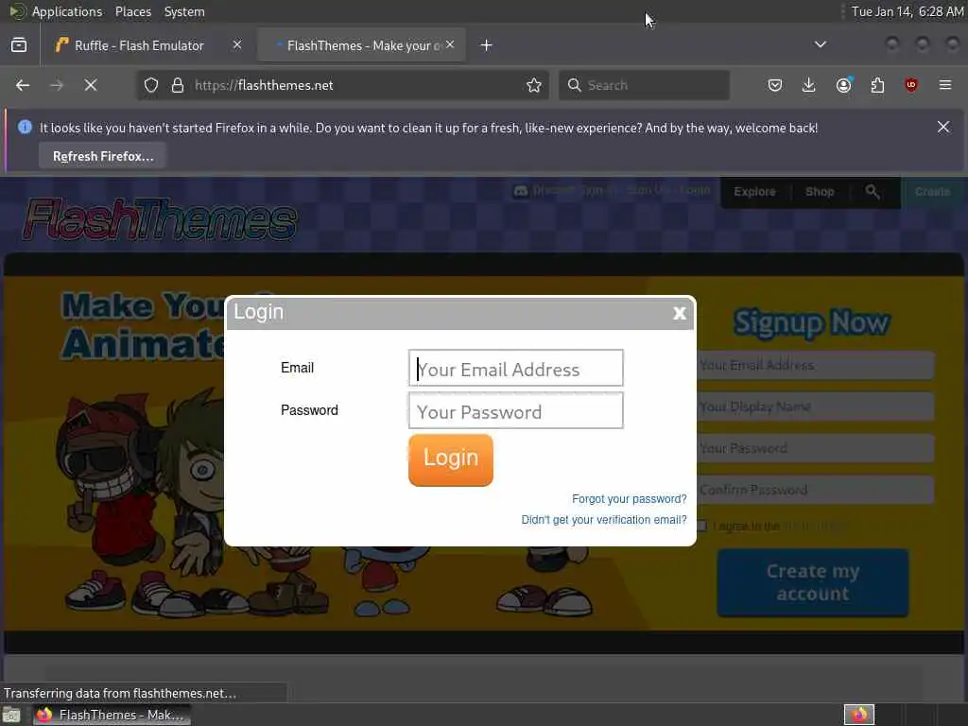
Task: Click the signup Confirm Password field
Action: [x=815, y=490]
